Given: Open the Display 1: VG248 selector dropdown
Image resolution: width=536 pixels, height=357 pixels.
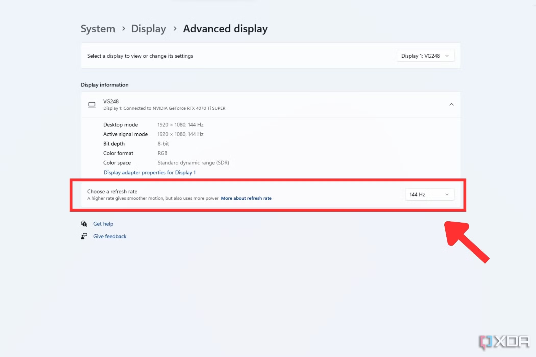Looking at the screenshot, I should [425, 56].
